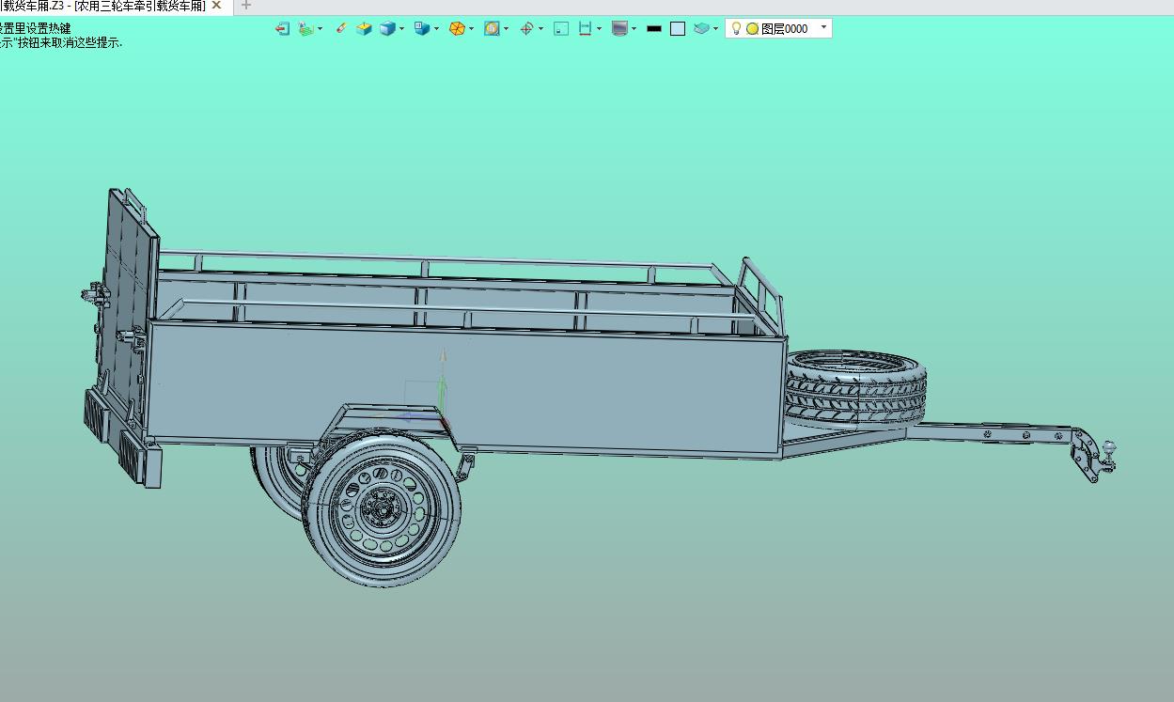
Task: Click the orange wireframe polyhedron icon
Action: click(x=457, y=29)
